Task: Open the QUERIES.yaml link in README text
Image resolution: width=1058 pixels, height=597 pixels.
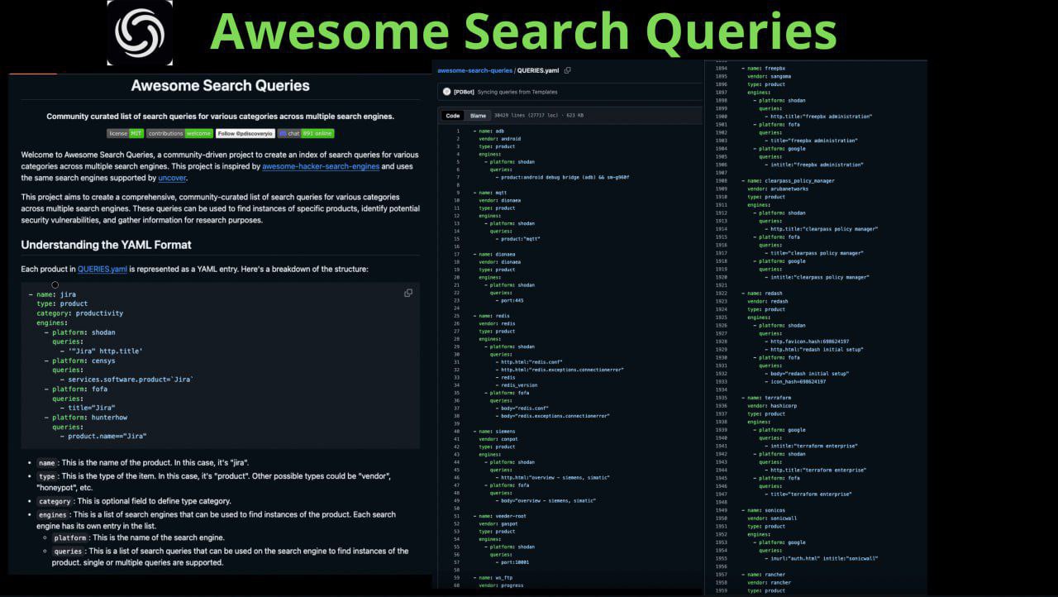Action: click(102, 269)
